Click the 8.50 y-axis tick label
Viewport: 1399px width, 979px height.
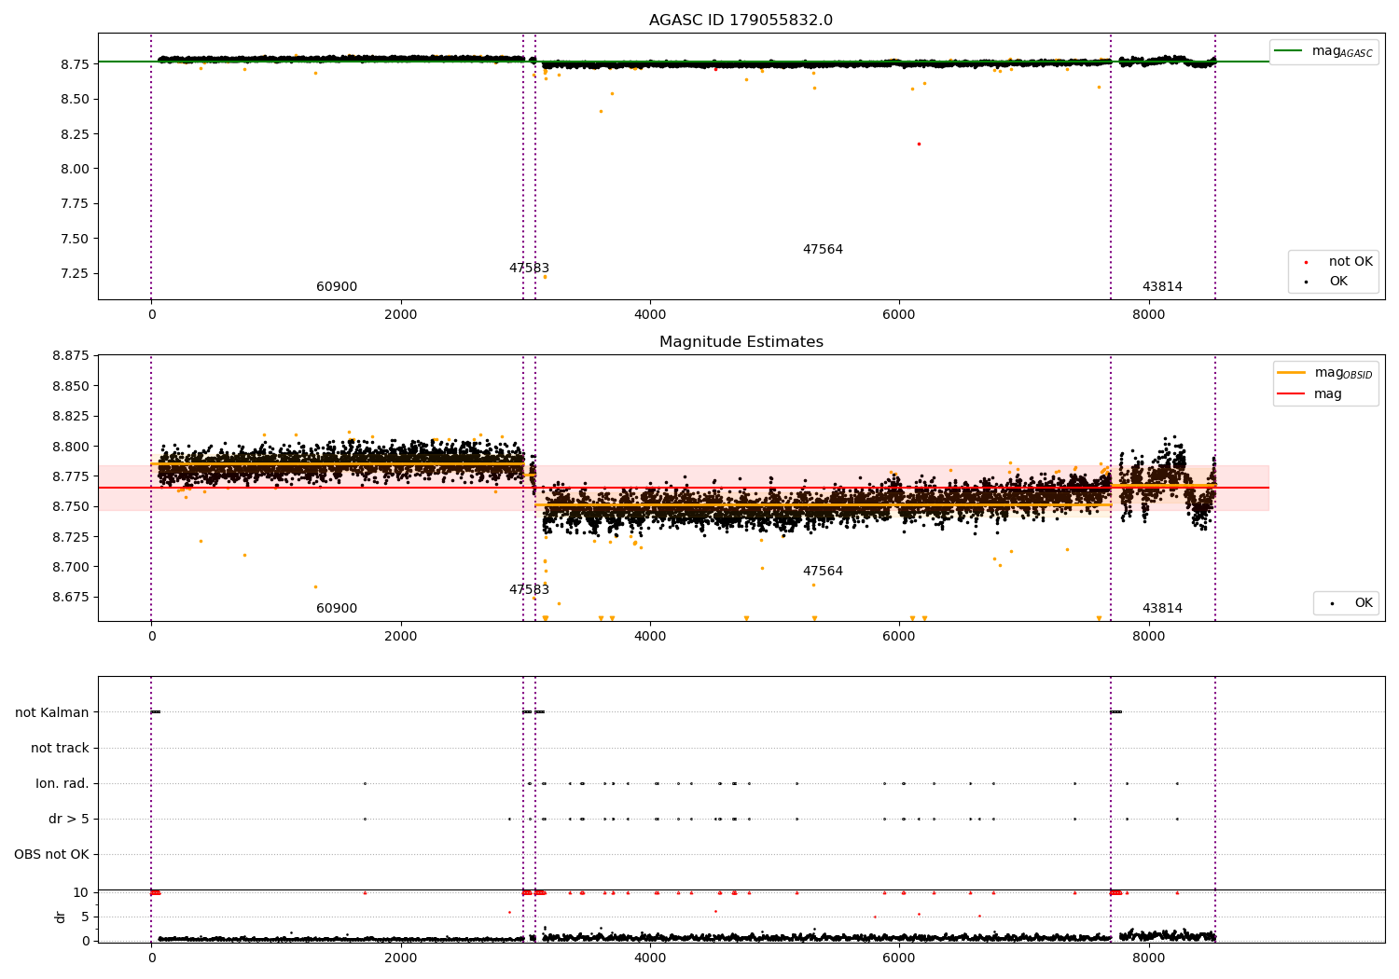pos(75,99)
